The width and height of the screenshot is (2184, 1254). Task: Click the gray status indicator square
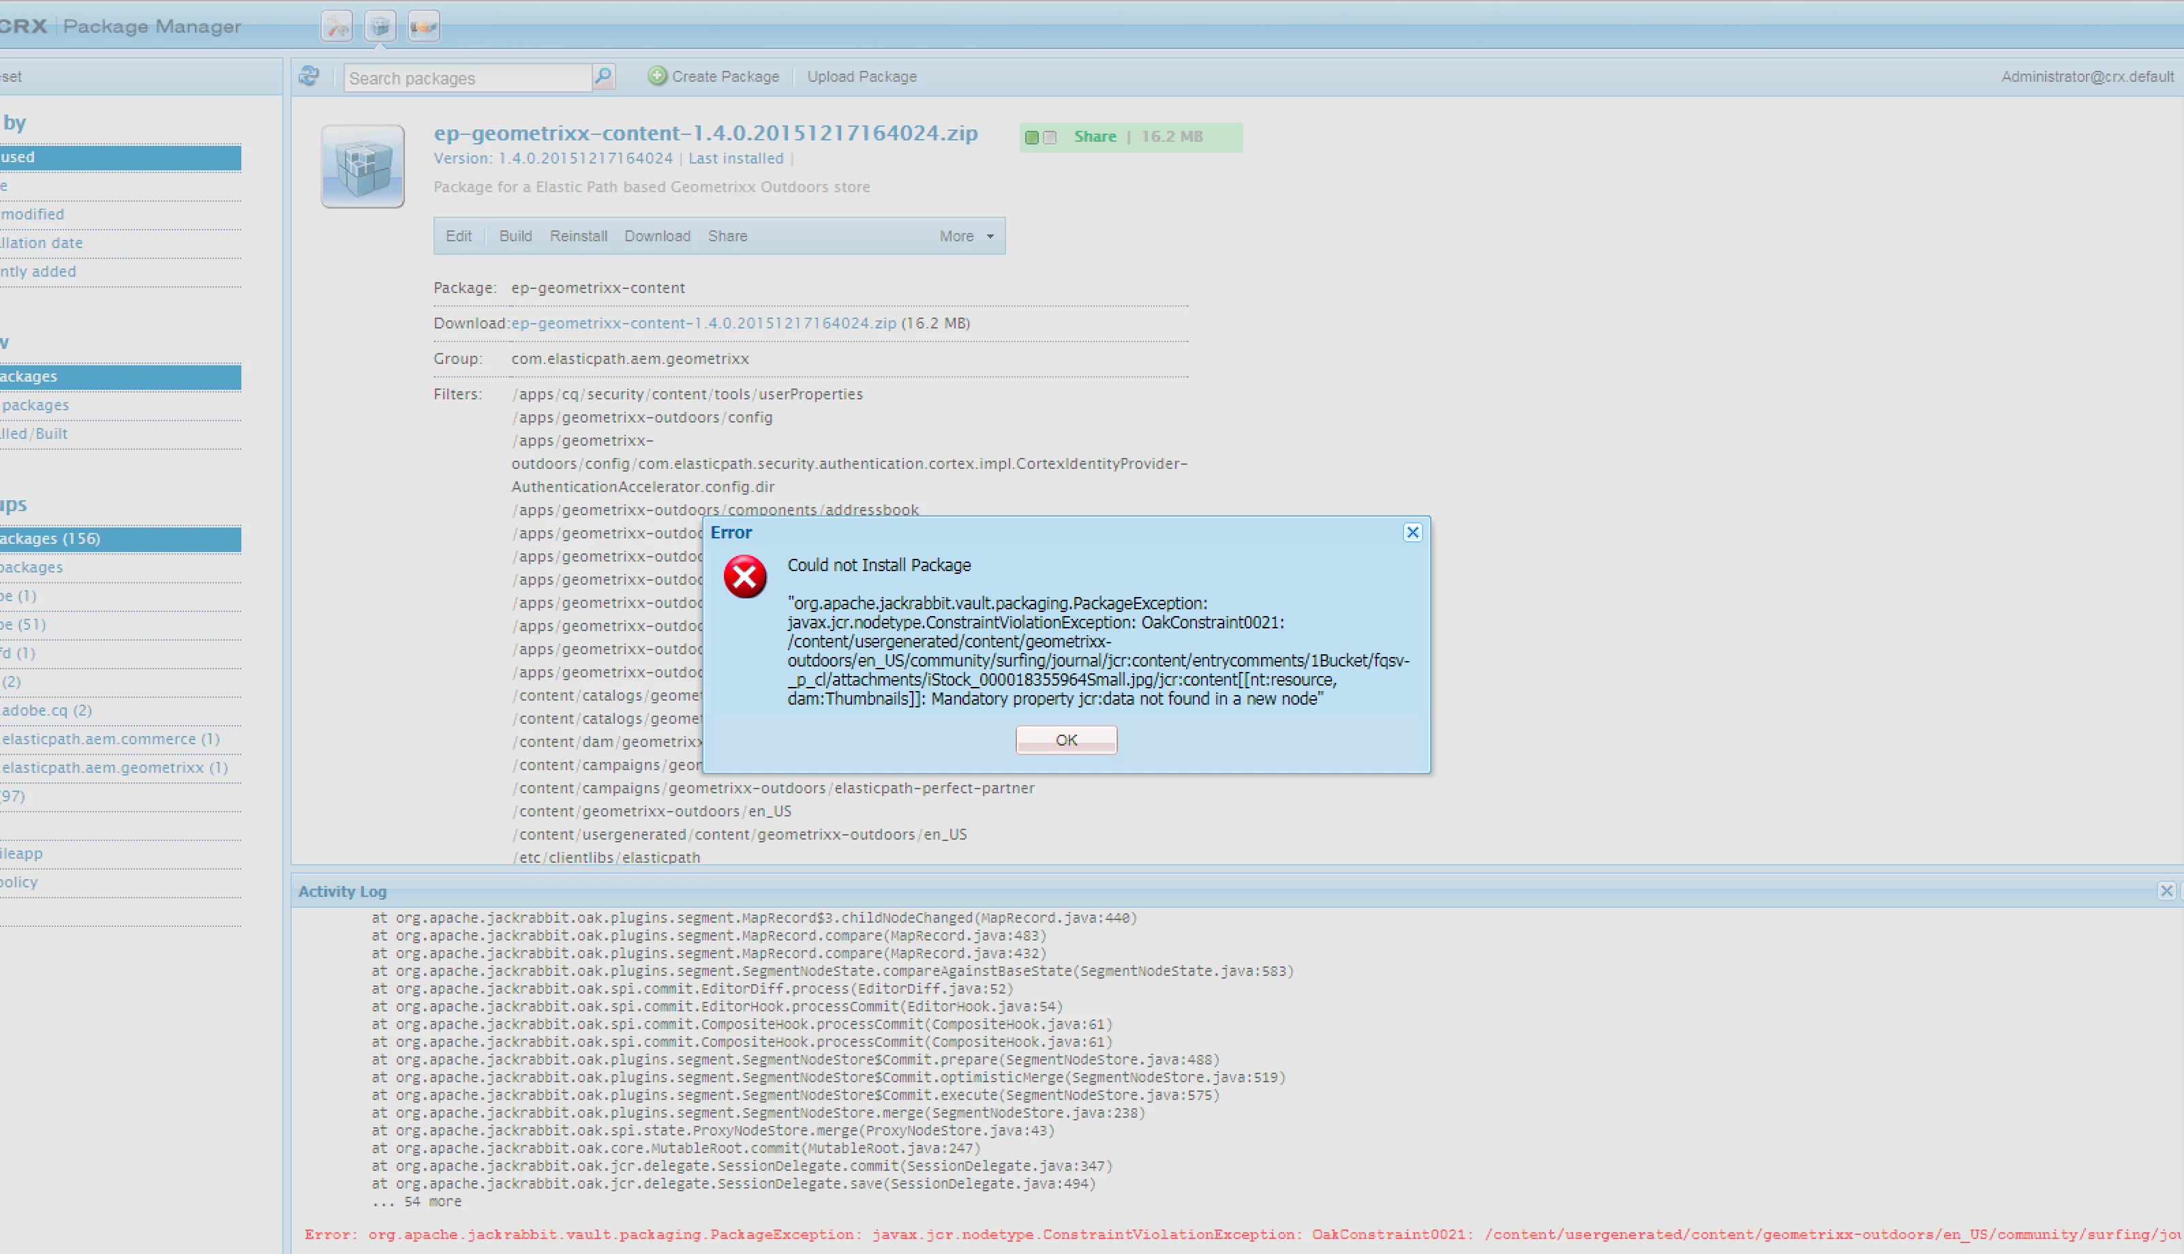[1050, 138]
